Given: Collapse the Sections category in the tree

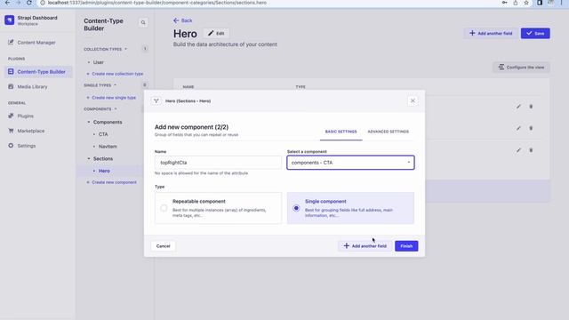Looking at the screenshot, I should 100,159.
